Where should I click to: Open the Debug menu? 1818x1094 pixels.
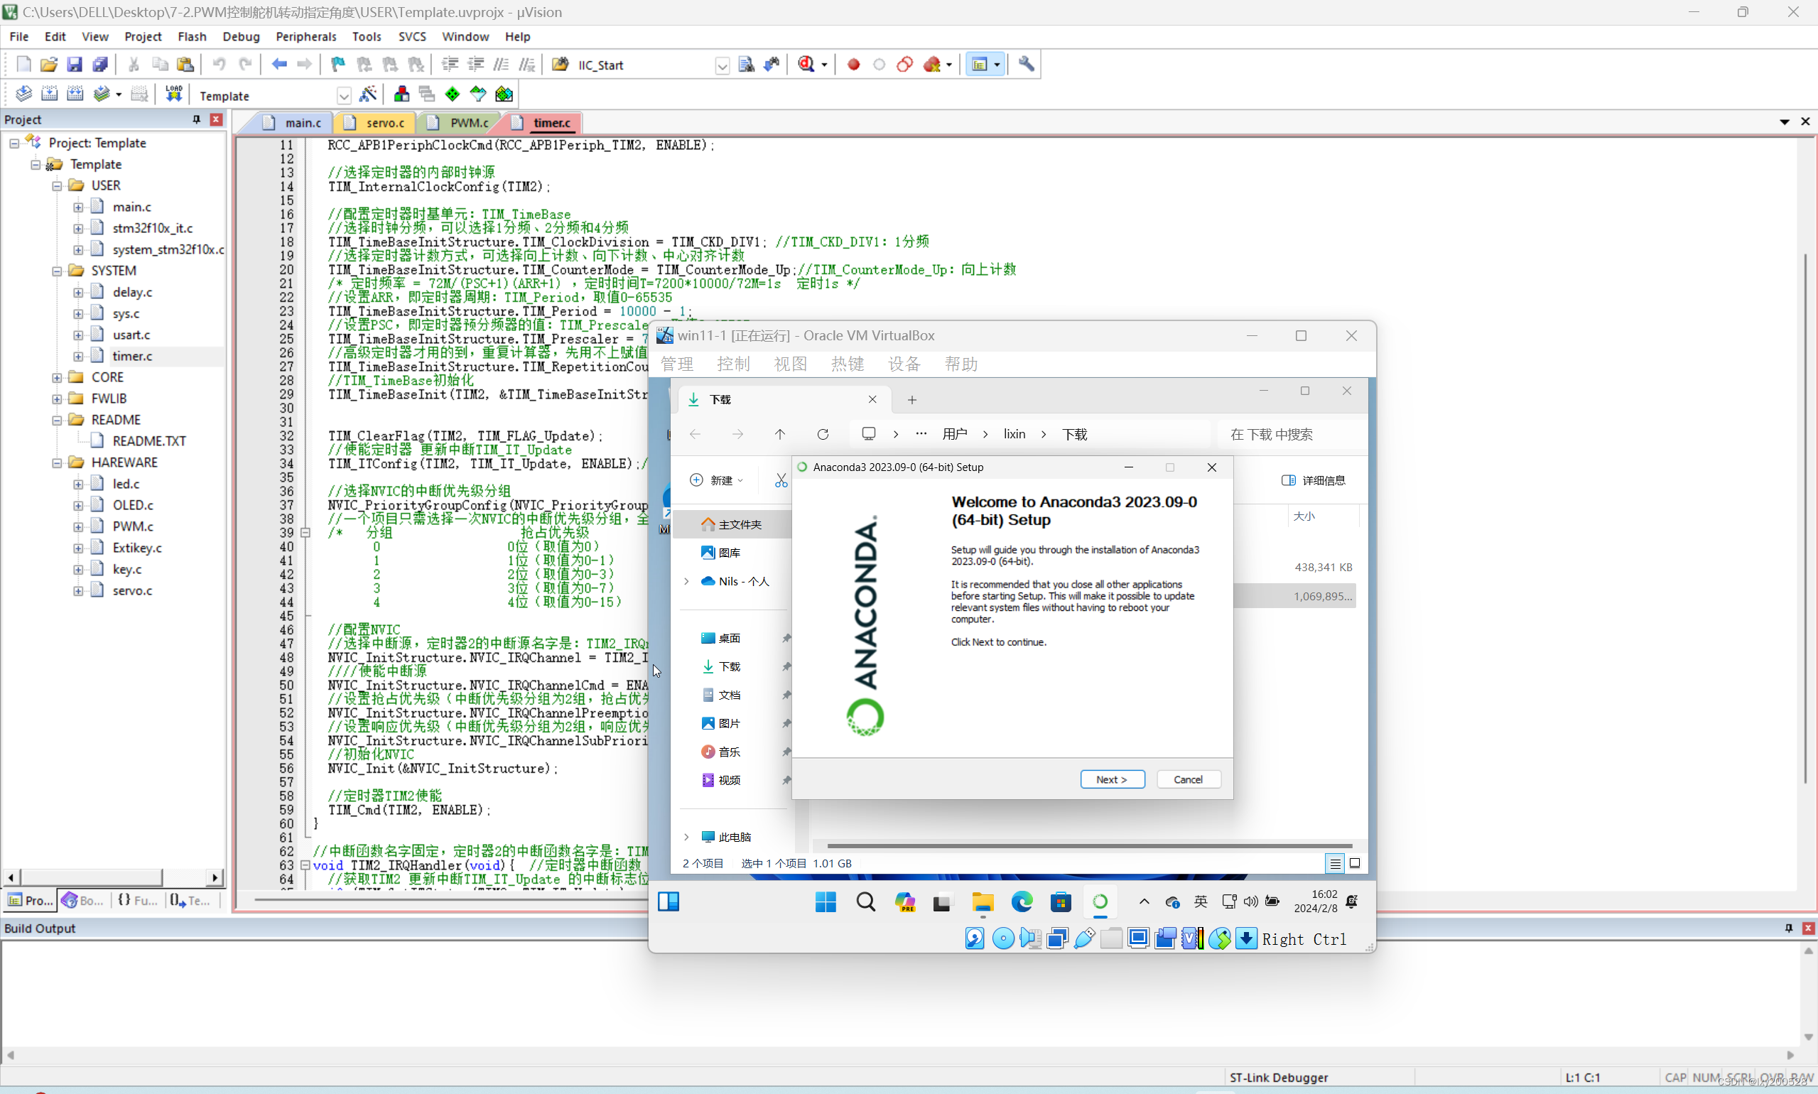pos(241,36)
